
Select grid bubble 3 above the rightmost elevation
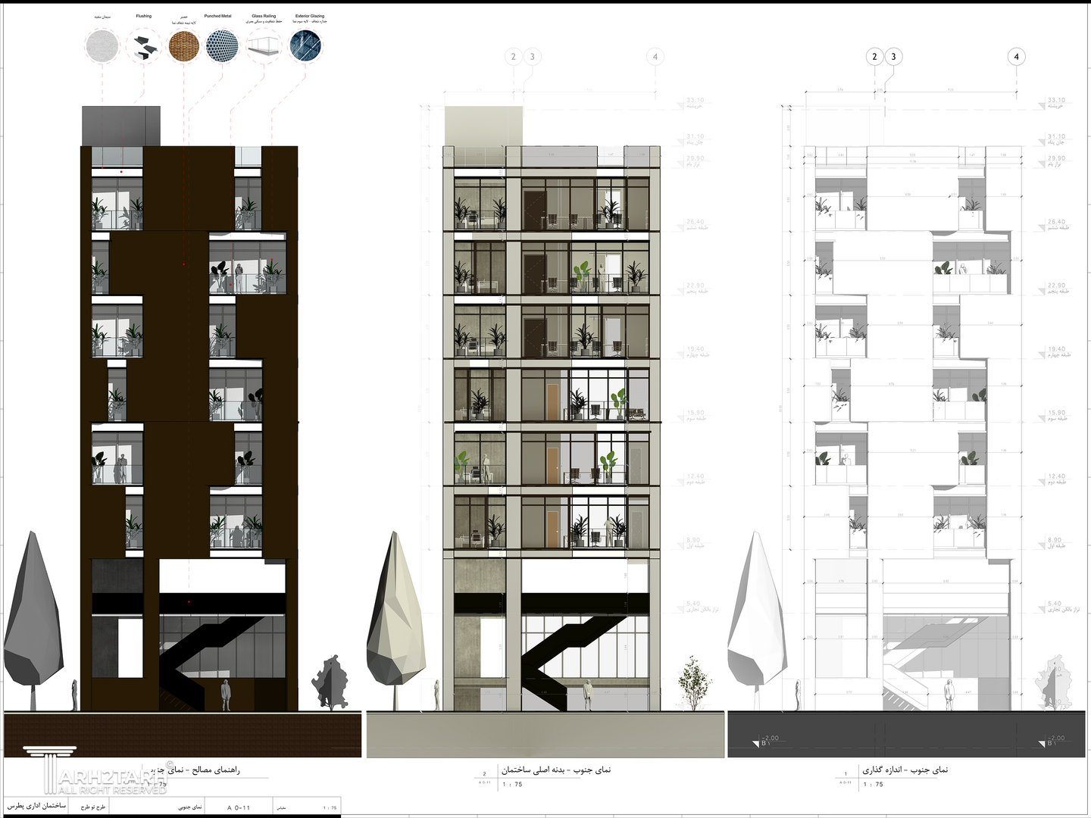893,56
